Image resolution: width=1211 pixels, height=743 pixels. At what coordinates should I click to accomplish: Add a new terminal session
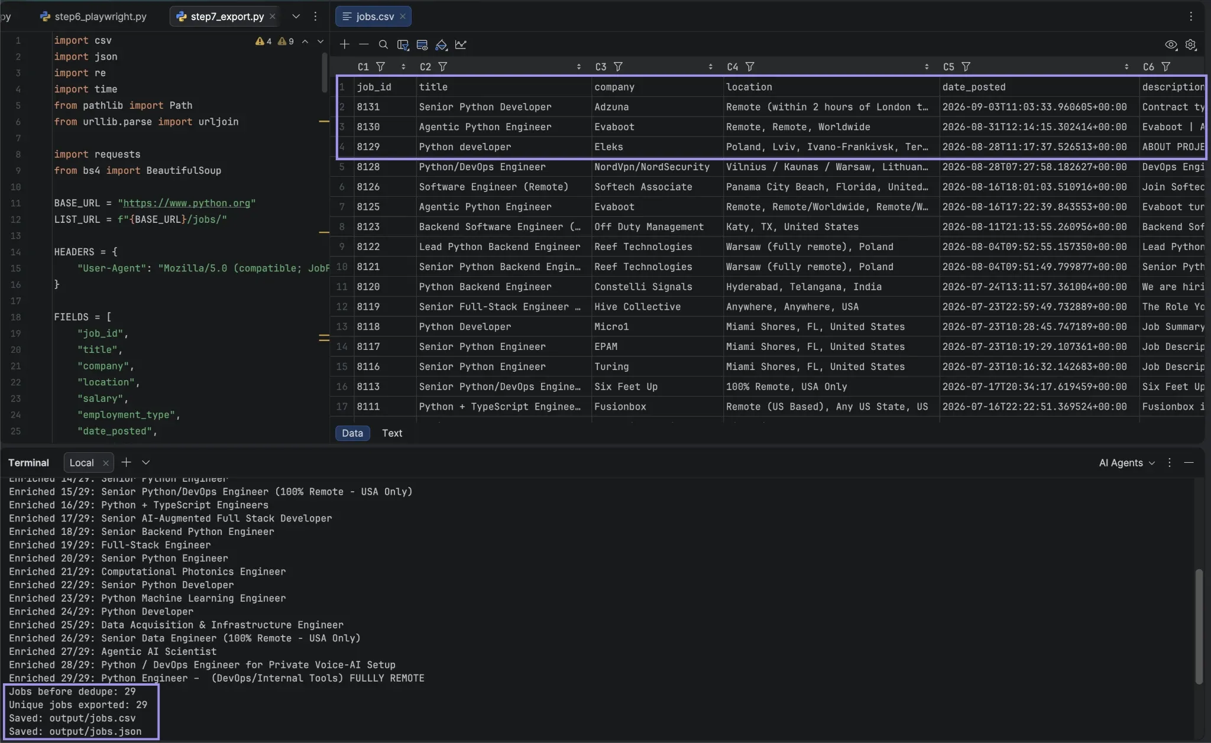point(126,462)
